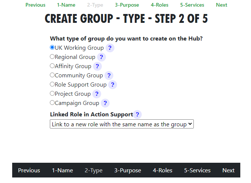
Task: Open help icon beside Campaign Group
Action: (105, 103)
